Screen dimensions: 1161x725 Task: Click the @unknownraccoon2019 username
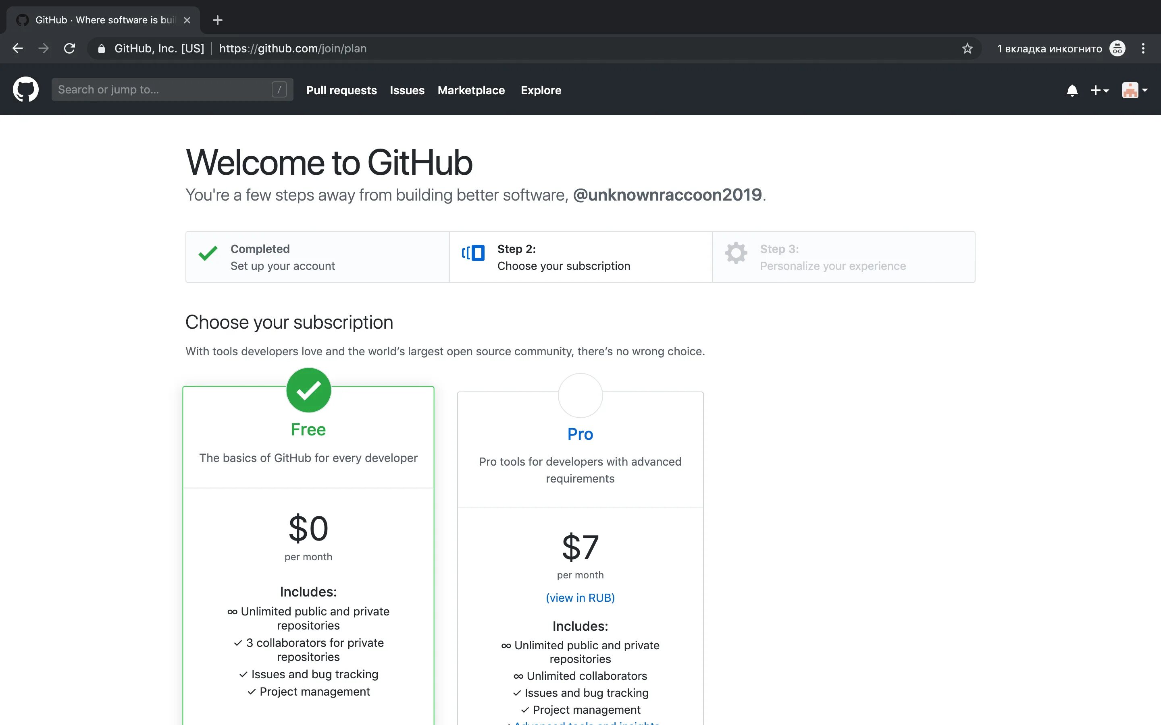click(667, 195)
